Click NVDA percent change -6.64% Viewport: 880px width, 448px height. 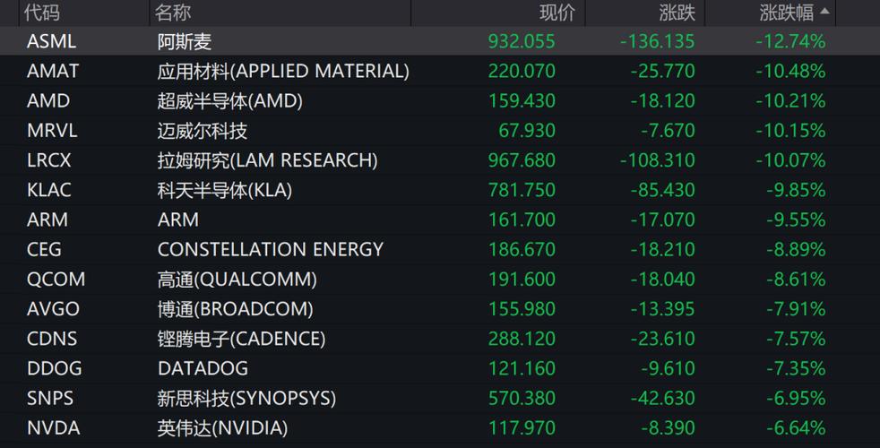pyautogui.click(x=796, y=427)
